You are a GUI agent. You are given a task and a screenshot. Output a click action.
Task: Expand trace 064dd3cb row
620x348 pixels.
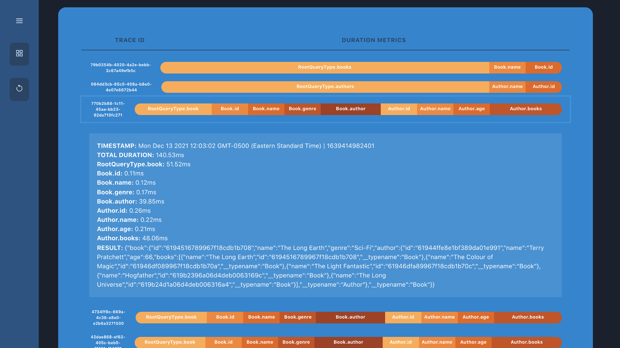tap(121, 87)
